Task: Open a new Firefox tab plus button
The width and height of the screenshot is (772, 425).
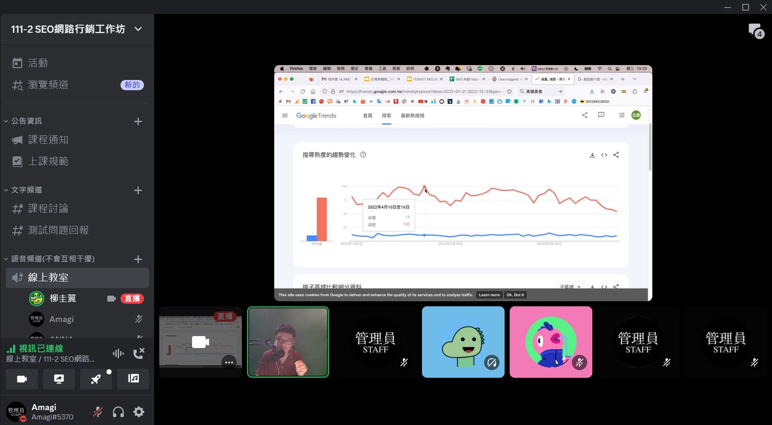Action: click(623, 79)
